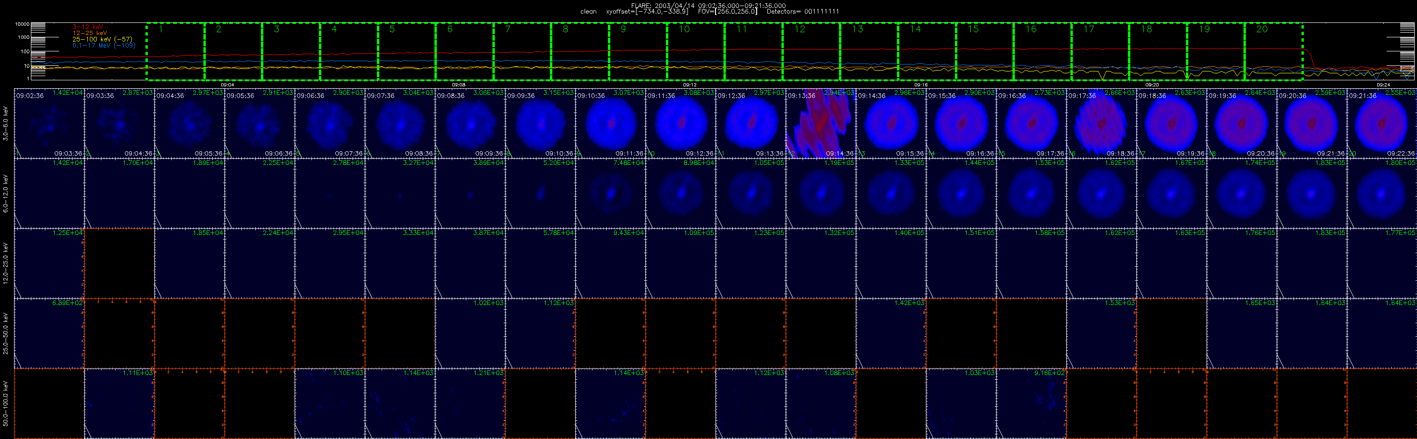Open the 3.0-6.0 keV image starting 09:05:36
The height and width of the screenshot is (439, 1417).
pyautogui.click(x=260, y=124)
